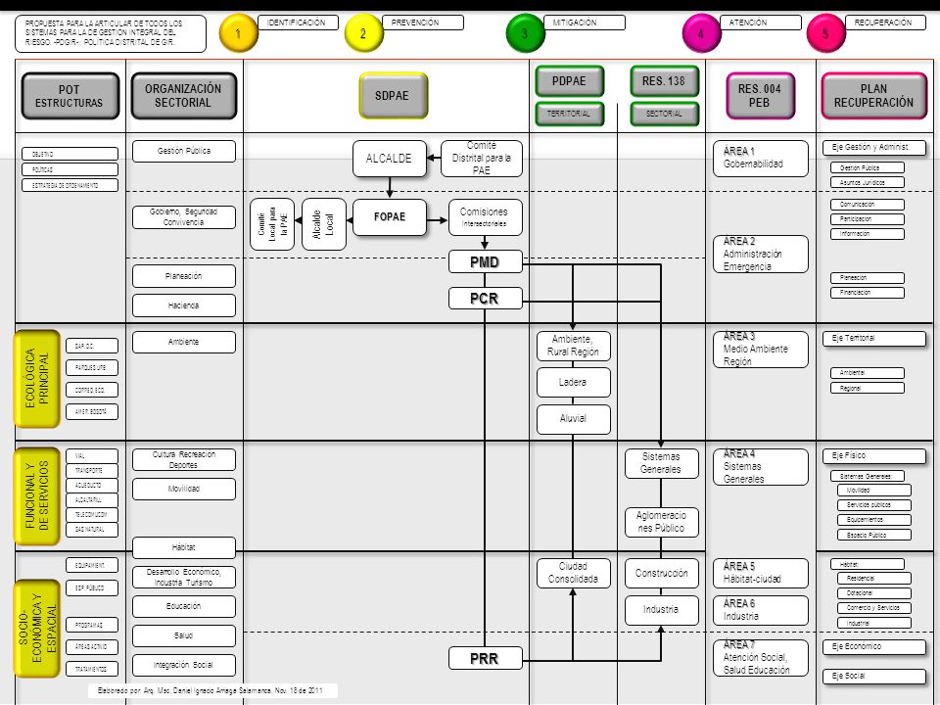Select the Hábitat box in Organización Sectorial
The width and height of the screenshot is (940, 705).
tap(184, 547)
